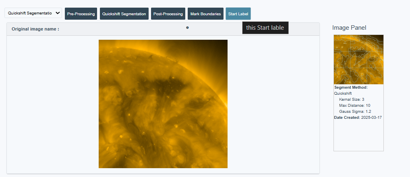410x177 pixels.
Task: Run Quickshift Segmentation button
Action: point(124,14)
